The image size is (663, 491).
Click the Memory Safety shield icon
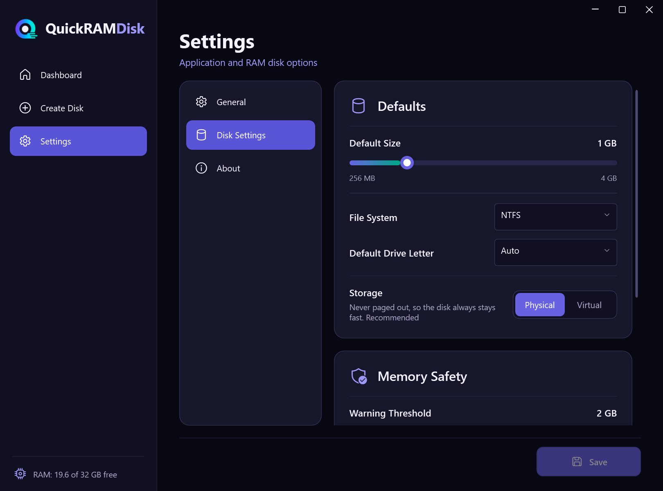pos(359,376)
